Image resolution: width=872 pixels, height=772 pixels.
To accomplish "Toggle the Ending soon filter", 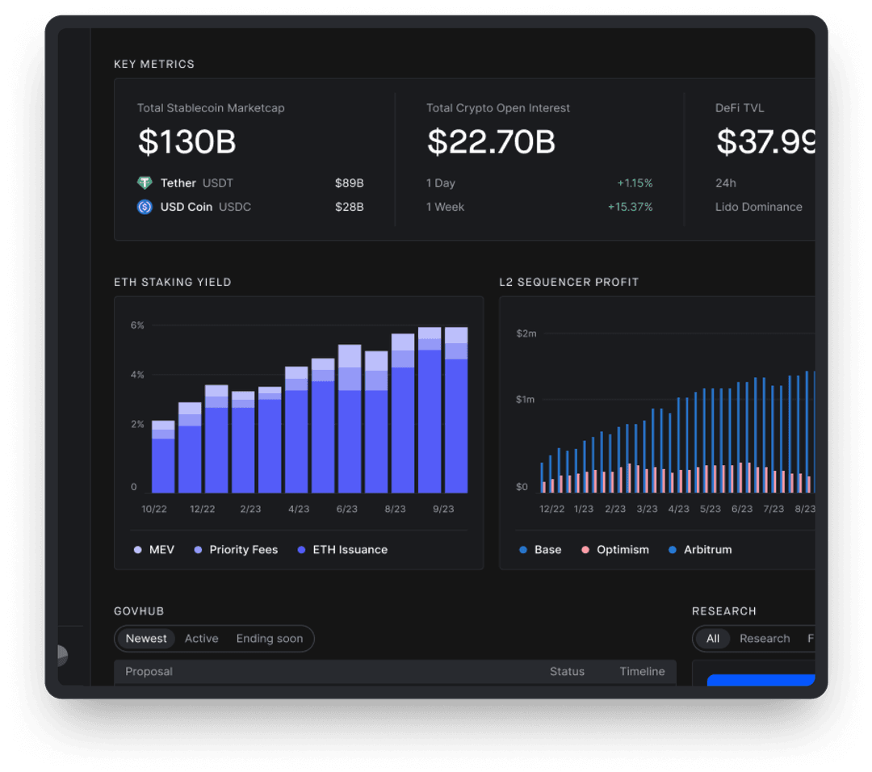I will pos(270,638).
